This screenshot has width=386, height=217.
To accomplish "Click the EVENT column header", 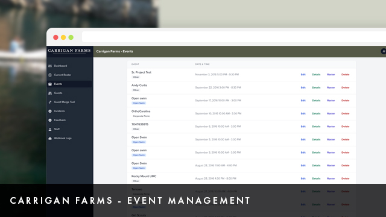I will (x=135, y=64).
